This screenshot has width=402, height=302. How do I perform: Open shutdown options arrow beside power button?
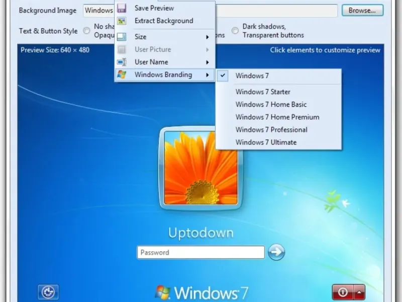pyautogui.click(x=359, y=292)
